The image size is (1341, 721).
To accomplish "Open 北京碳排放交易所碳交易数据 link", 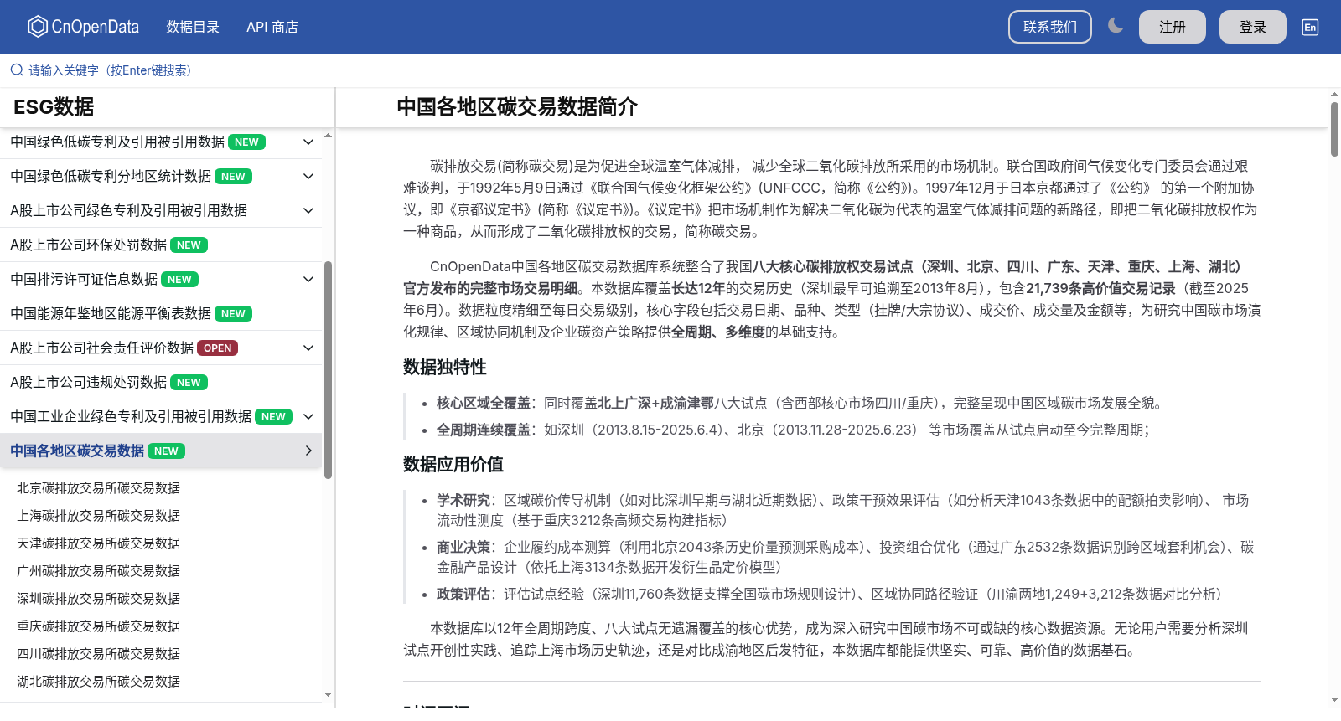I will pos(99,488).
